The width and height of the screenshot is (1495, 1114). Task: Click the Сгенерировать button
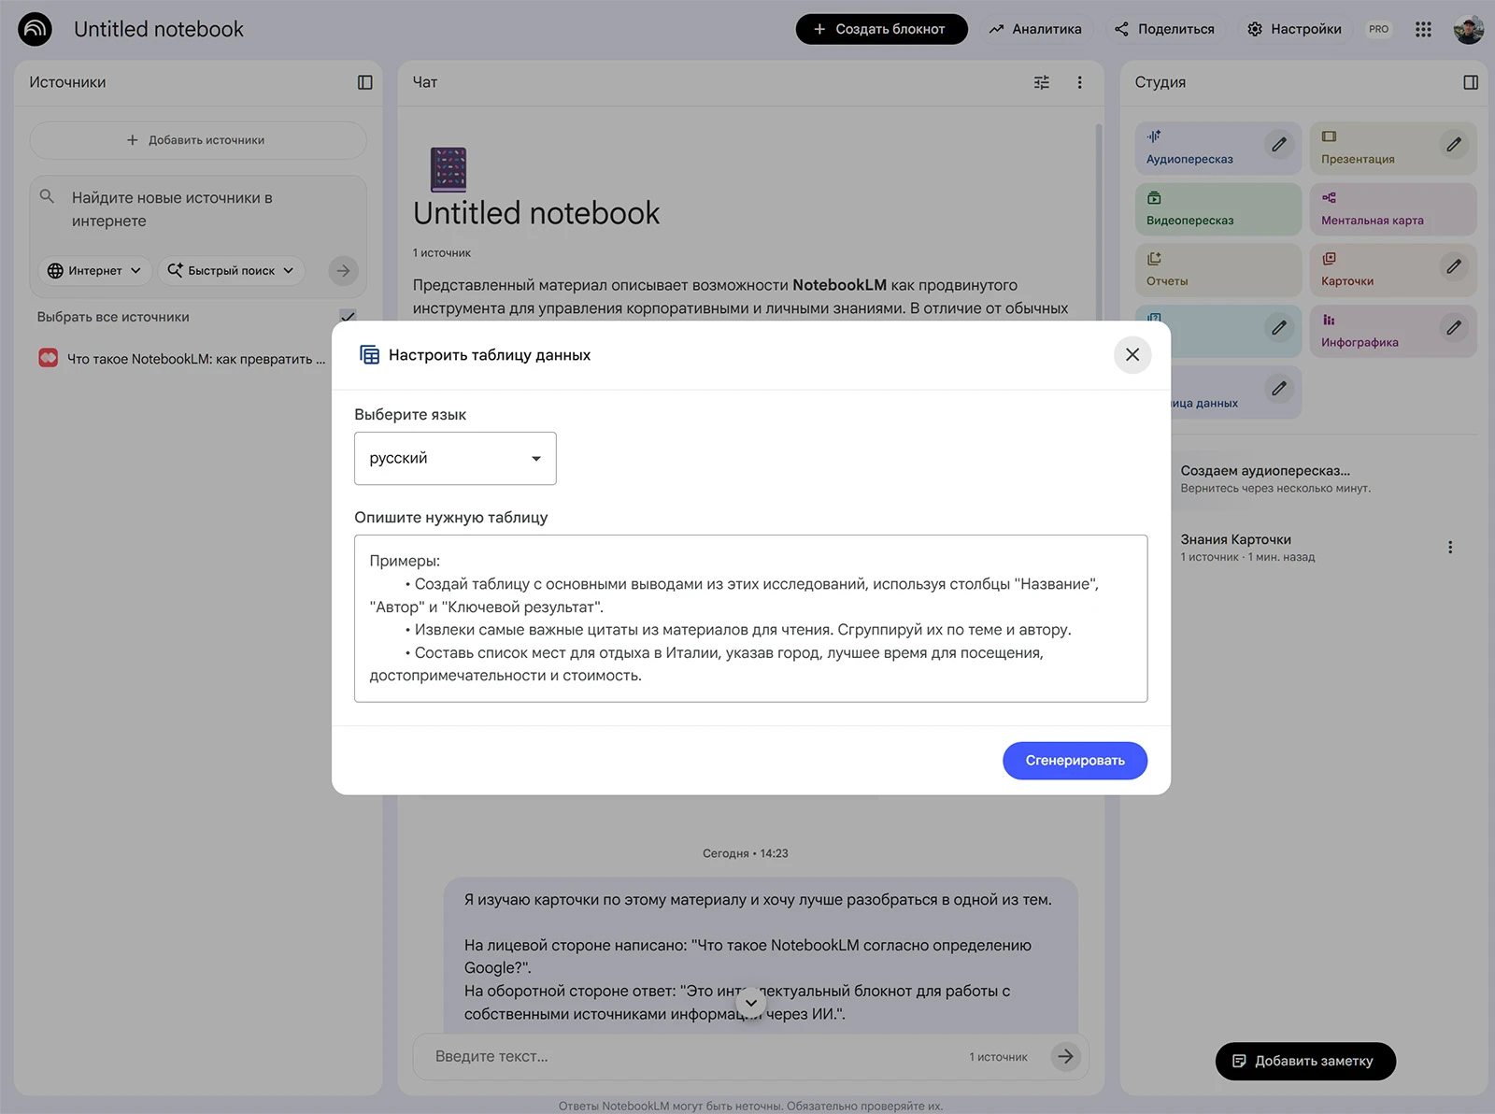1075,761
